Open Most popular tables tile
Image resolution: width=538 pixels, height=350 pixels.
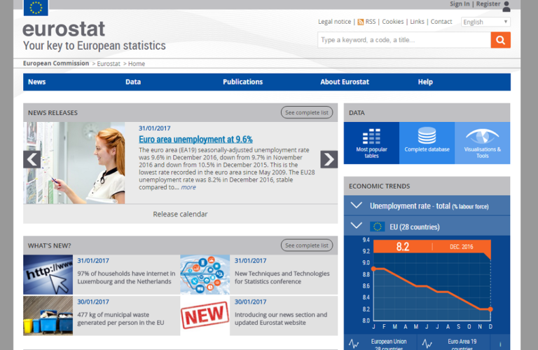tap(371, 143)
